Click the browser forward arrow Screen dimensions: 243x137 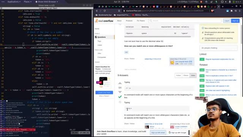pos(101,11)
